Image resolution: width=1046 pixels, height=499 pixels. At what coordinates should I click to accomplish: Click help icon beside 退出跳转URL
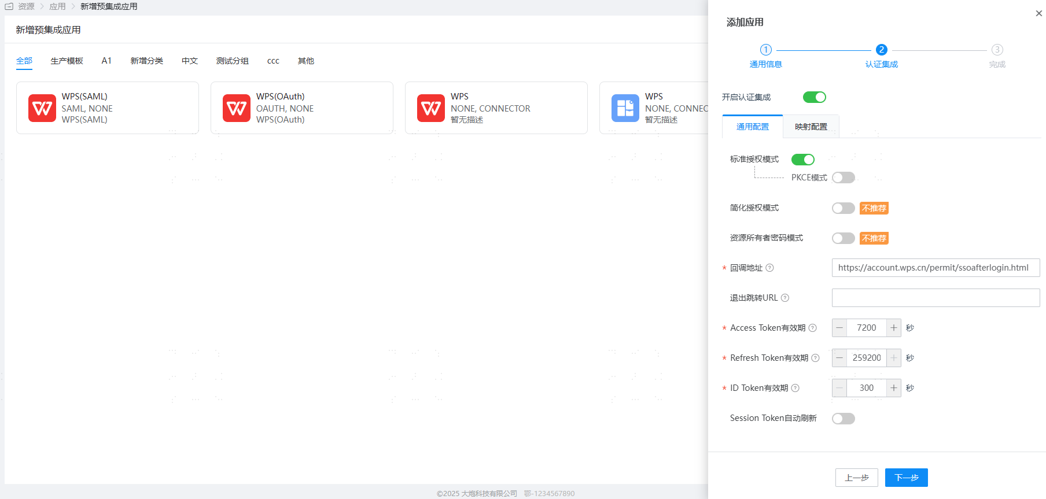pyautogui.click(x=785, y=298)
